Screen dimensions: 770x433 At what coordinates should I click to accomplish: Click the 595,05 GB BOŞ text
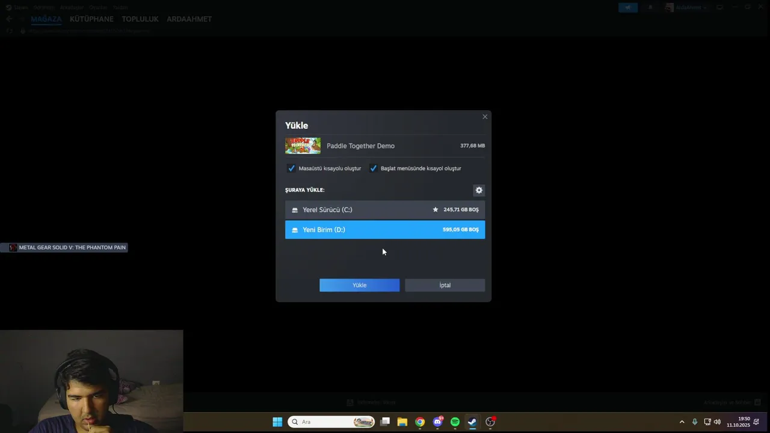coord(461,230)
